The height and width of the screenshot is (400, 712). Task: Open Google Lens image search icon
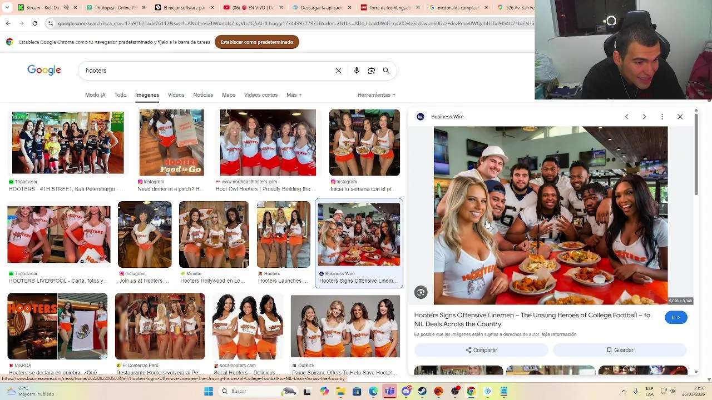click(x=372, y=71)
